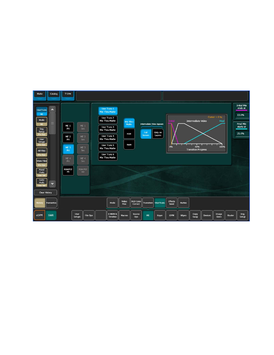
Task: Click the Clear History button
Action: pyautogui.click(x=46, y=193)
